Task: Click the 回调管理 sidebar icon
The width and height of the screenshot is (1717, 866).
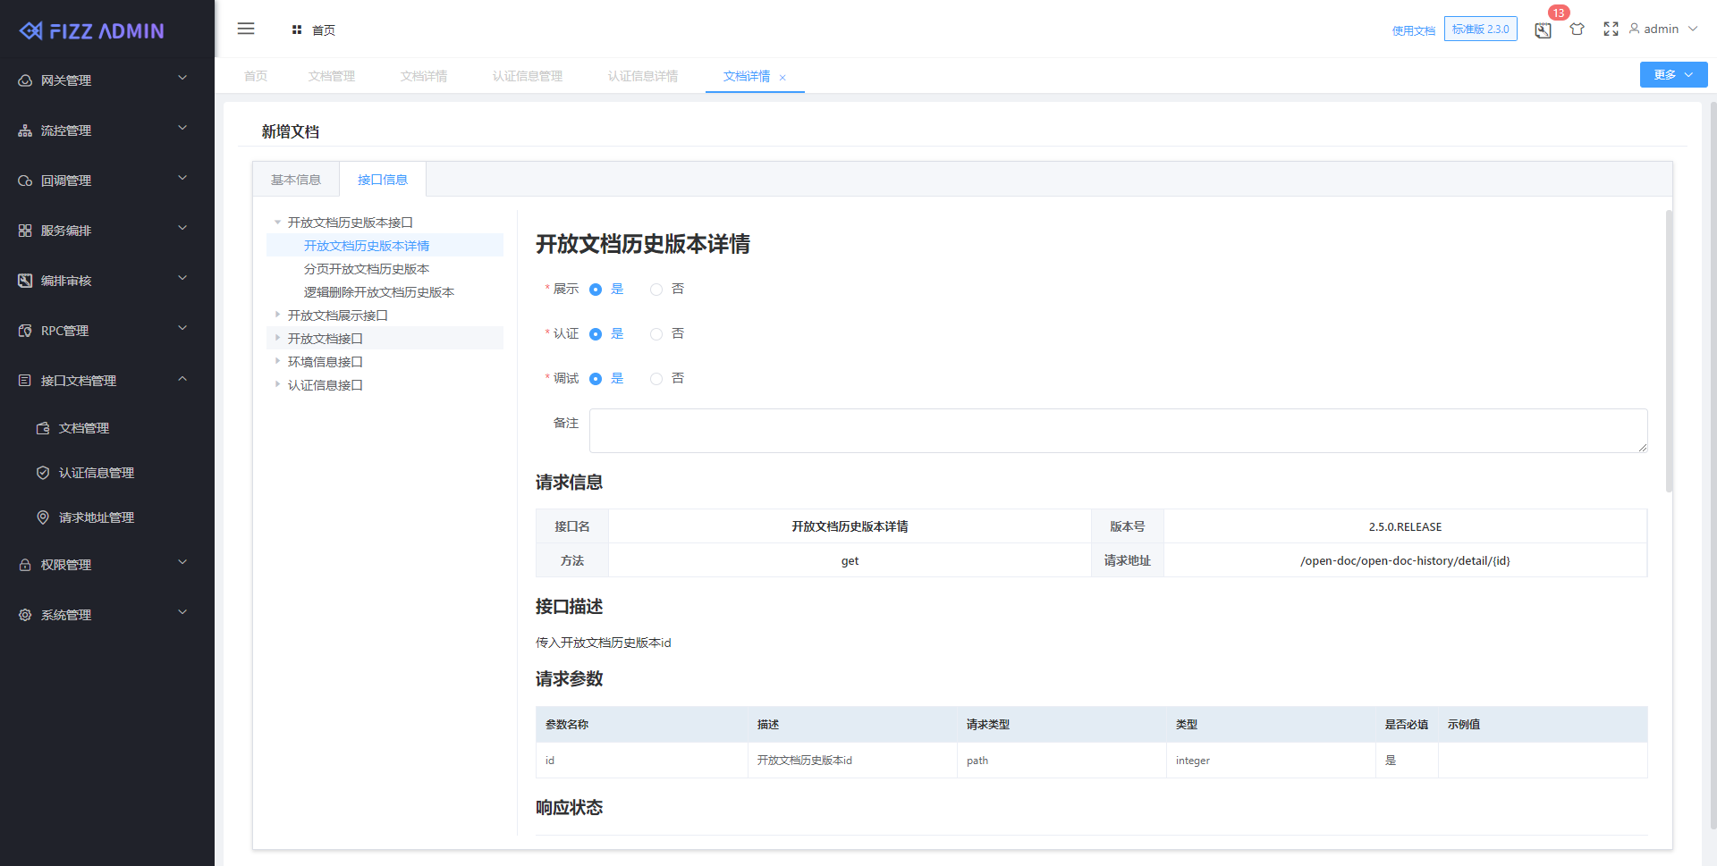Action: (x=24, y=180)
